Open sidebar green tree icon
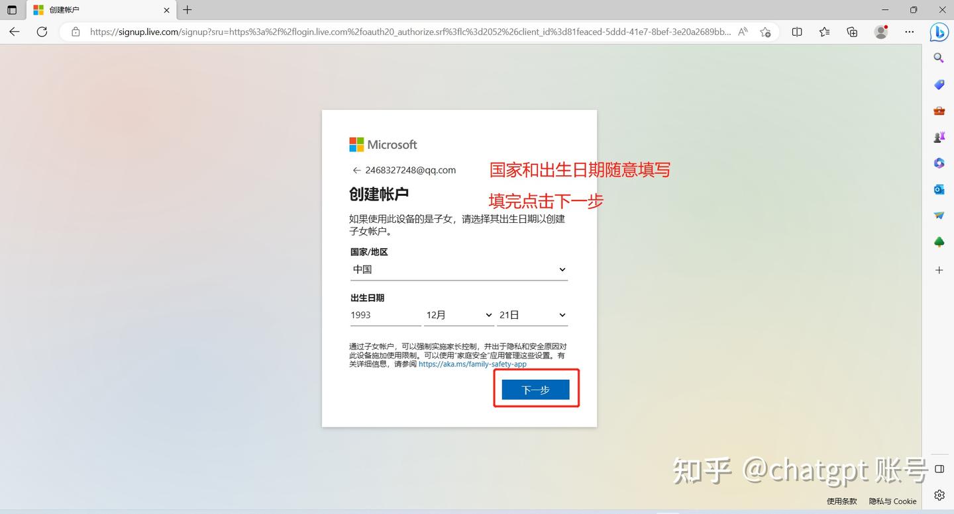The height and width of the screenshot is (514, 954). tap(939, 242)
